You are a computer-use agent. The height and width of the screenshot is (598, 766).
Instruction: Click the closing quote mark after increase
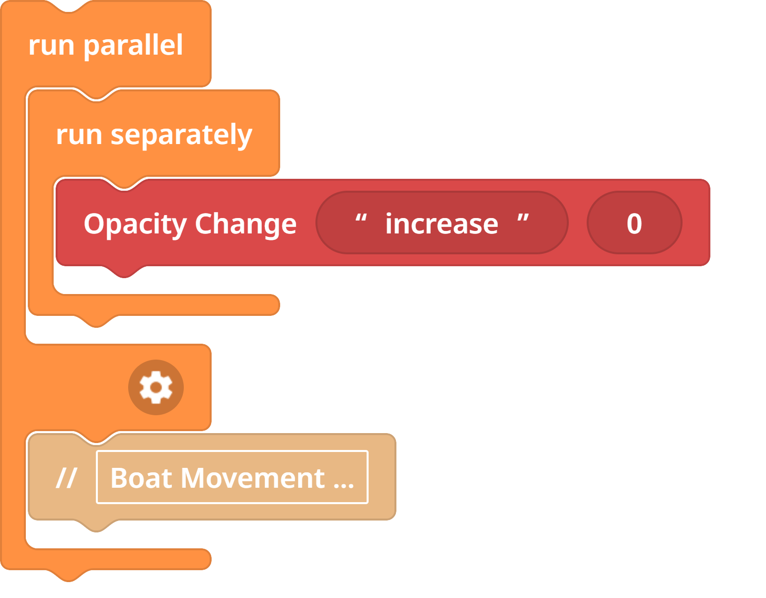coord(523,220)
